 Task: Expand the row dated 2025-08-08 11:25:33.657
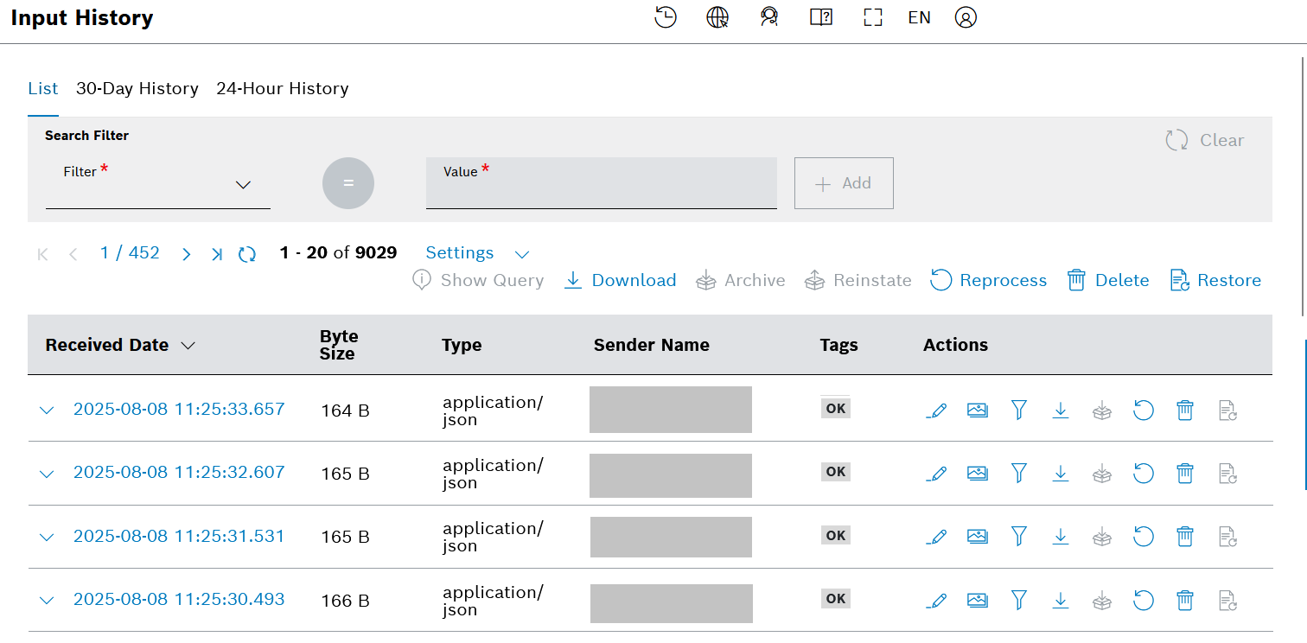point(47,411)
